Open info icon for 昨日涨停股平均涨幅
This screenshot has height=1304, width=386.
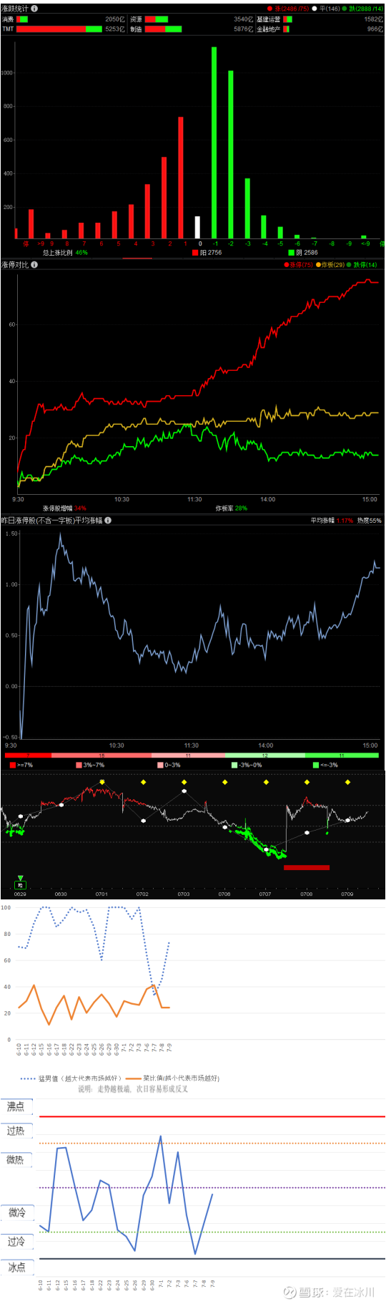click(x=108, y=521)
